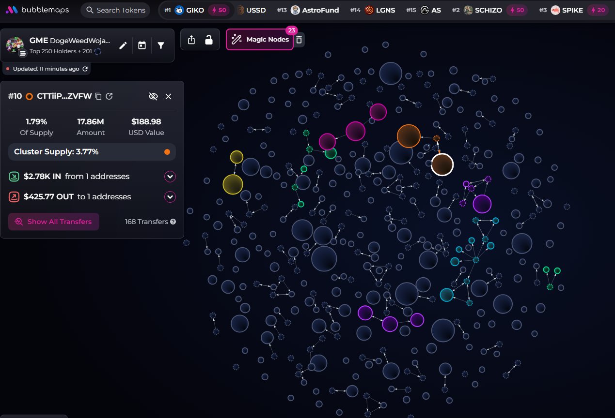Expand the $425.77 OUT transfers
Screen dimensions: 615x418
click(170, 197)
